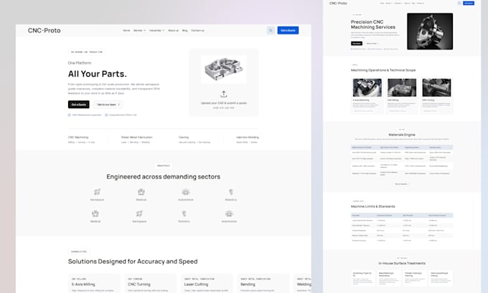488x293 pixels.
Task: Click 'Upload your CAD & submit a quote' text
Action: coord(224,103)
